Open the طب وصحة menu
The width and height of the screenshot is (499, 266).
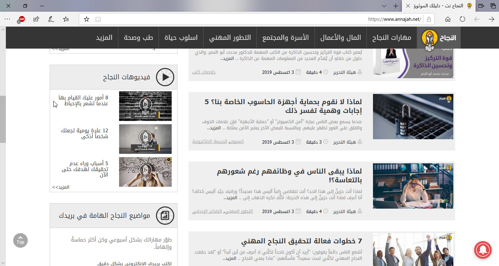pos(138,38)
